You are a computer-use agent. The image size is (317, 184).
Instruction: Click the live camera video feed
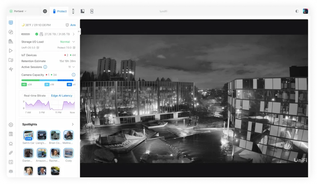point(194,99)
